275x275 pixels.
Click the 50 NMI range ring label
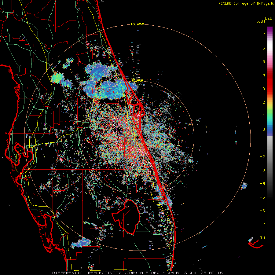137,81
